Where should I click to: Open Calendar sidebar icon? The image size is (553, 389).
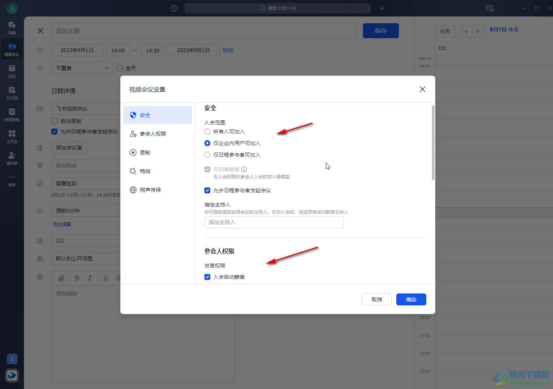(x=12, y=71)
